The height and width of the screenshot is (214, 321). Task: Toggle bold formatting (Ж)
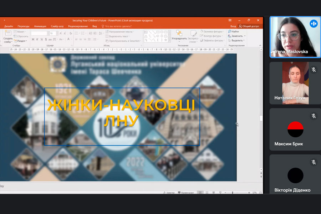click(33, 40)
